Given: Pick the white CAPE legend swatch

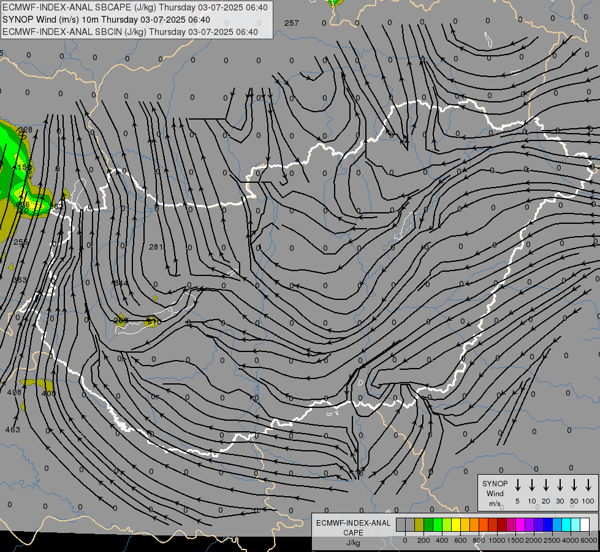Looking at the screenshot, I should coord(584,524).
